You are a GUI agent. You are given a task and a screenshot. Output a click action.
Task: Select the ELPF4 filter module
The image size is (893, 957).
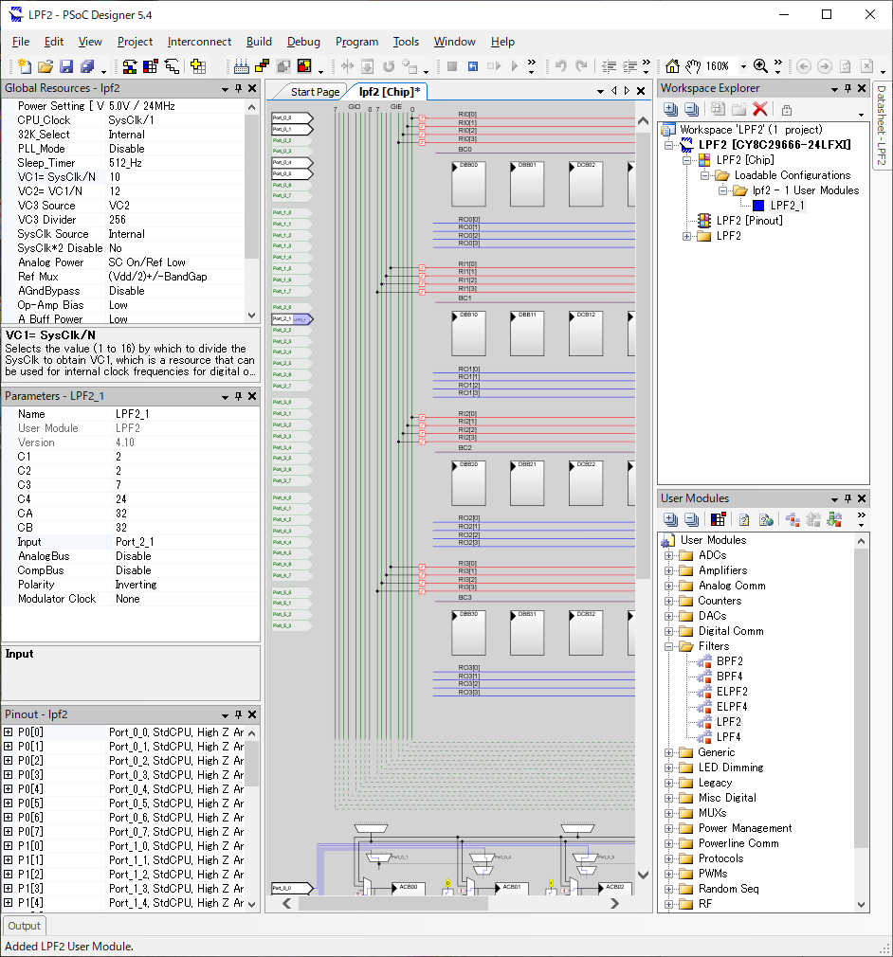(732, 707)
